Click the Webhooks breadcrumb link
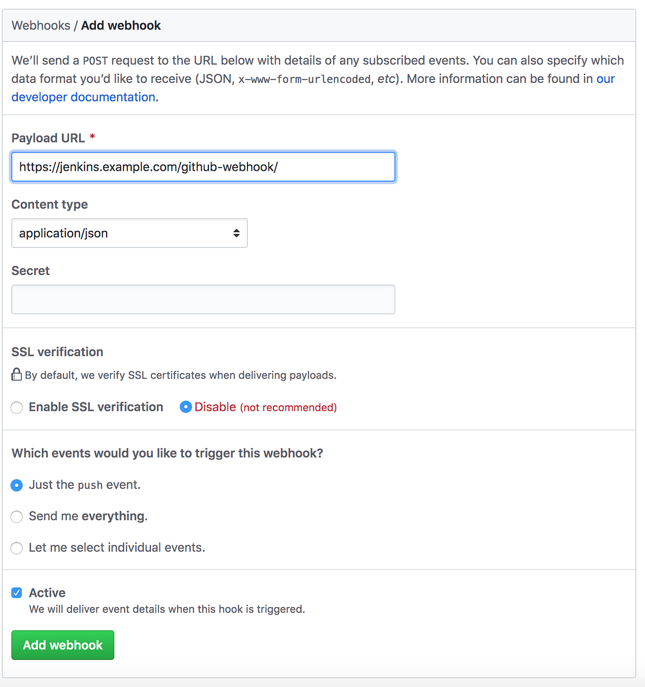This screenshot has width=645, height=687. click(41, 25)
